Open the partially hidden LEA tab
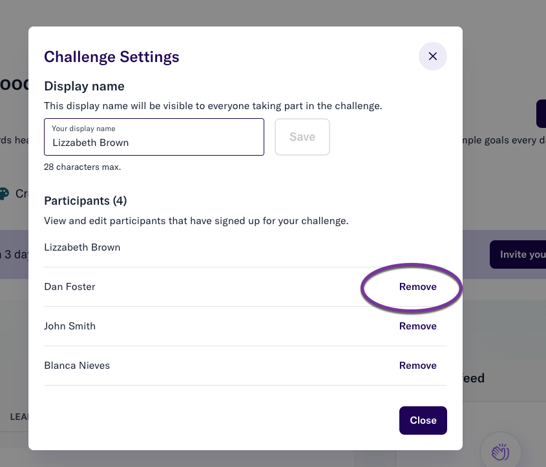 click(19, 417)
